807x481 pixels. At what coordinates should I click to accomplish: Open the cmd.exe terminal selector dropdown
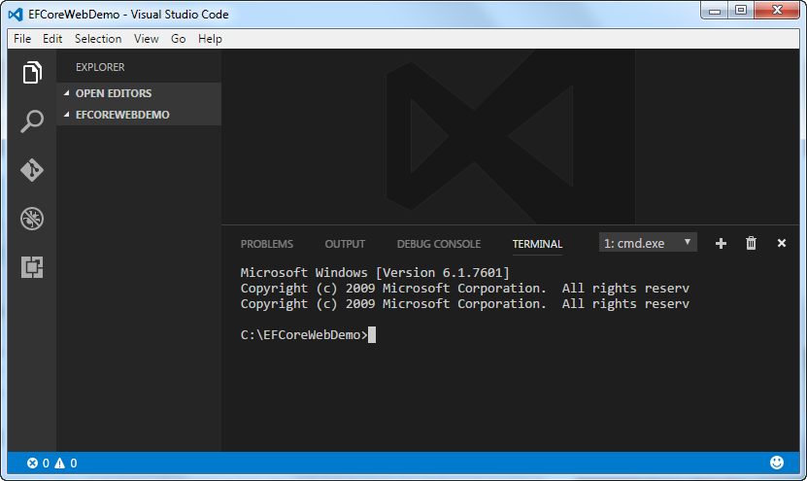[648, 243]
